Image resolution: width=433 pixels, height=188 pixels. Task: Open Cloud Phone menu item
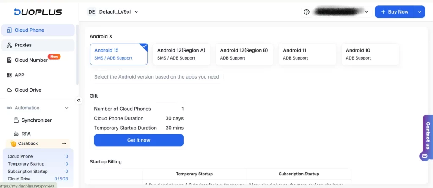pos(38,30)
